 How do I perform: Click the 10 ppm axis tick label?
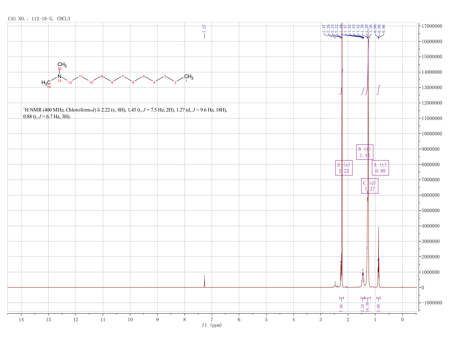[x=130, y=319]
